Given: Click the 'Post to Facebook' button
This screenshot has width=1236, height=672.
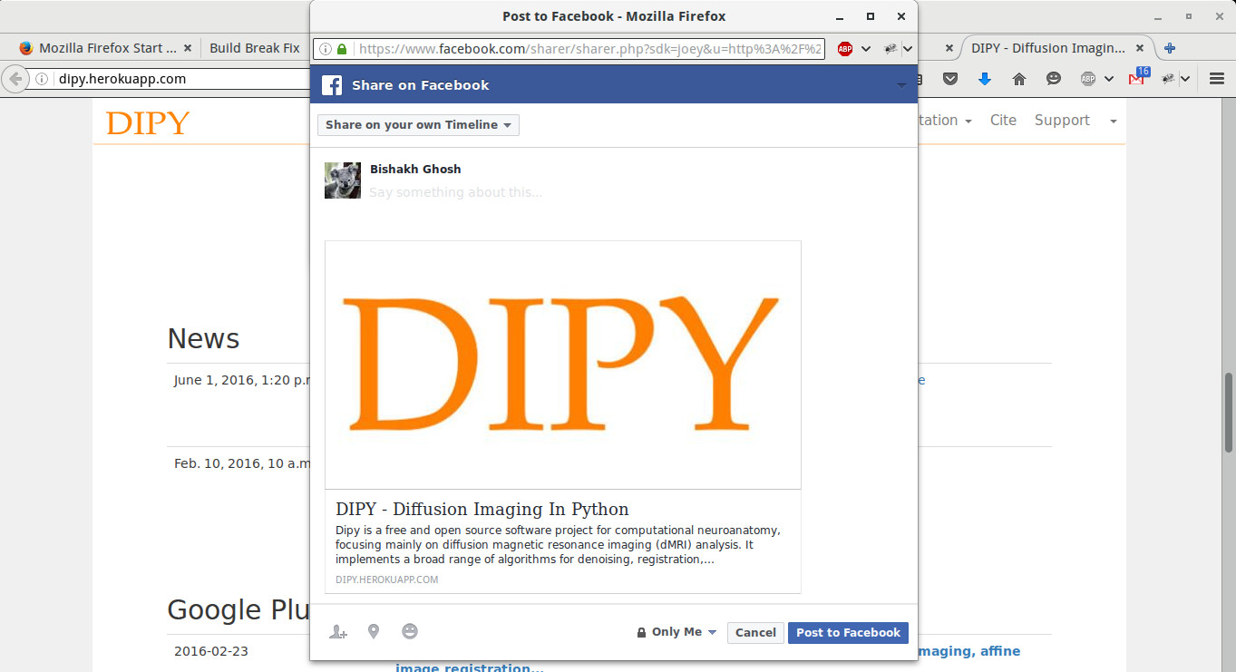Looking at the screenshot, I should click(x=849, y=633).
